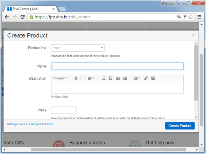Open the Bold formatting dropdown arrow

(x=81, y=78)
